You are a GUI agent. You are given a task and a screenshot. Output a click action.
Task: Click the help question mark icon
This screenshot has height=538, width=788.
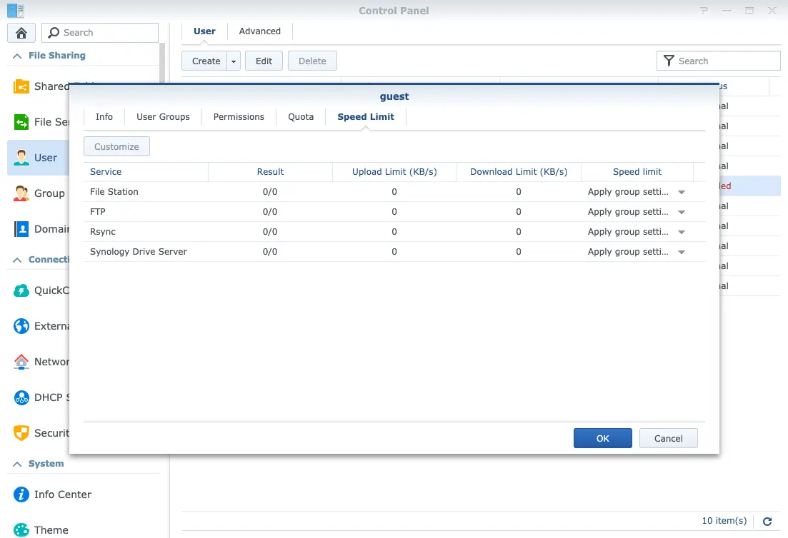coord(704,11)
